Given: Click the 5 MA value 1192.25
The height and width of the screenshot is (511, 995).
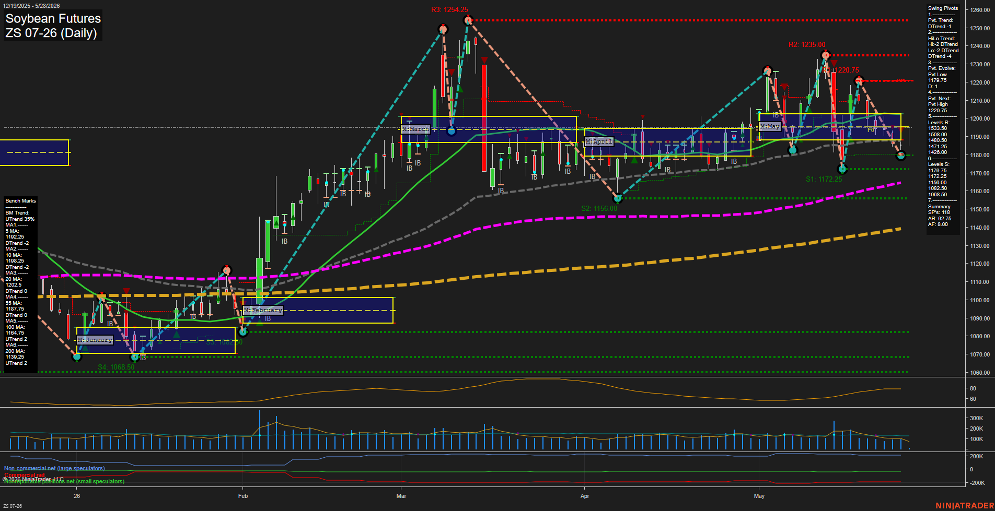Looking at the screenshot, I should [15, 237].
